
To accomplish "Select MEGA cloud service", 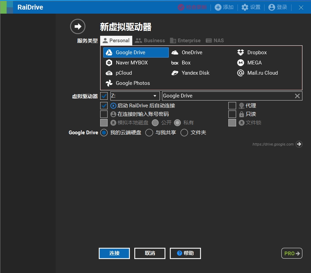I will click(249, 63).
